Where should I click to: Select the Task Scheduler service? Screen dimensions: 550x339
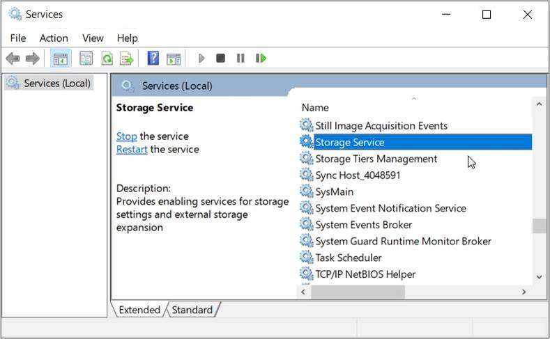tap(349, 258)
